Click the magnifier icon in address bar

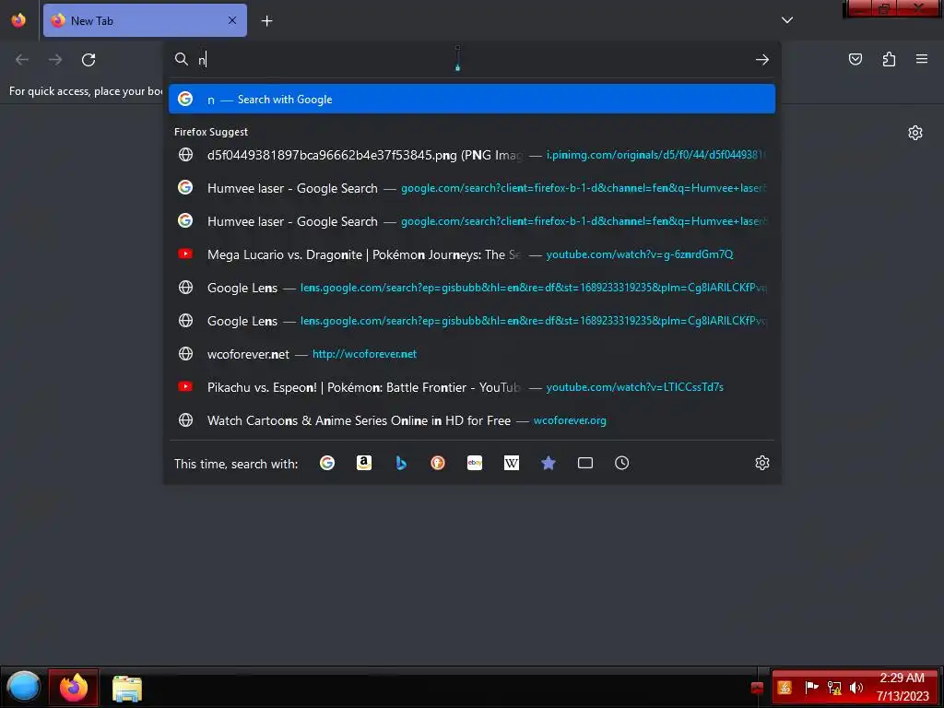click(x=182, y=59)
